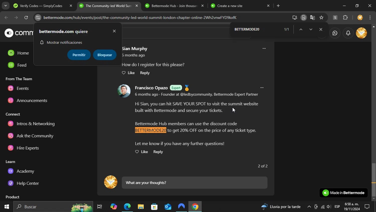This screenshot has height=212, width=376.
Task: Open Task View on taskbar
Action: [100, 207]
